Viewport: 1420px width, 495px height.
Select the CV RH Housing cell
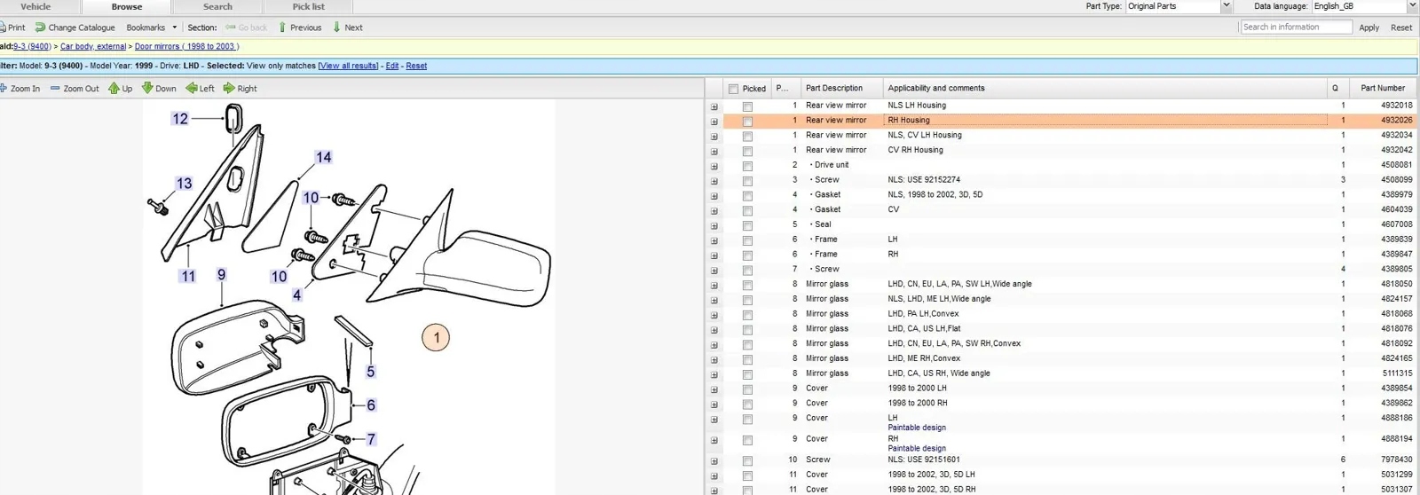tap(915, 150)
